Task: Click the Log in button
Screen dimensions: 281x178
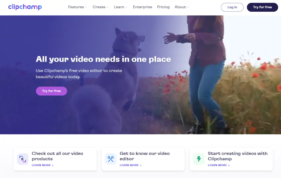Action: click(232, 7)
